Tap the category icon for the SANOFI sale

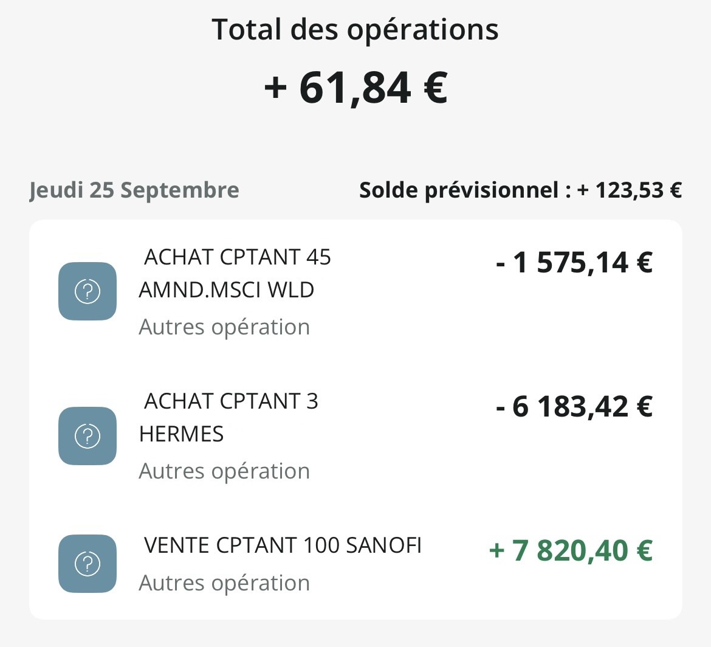point(88,564)
